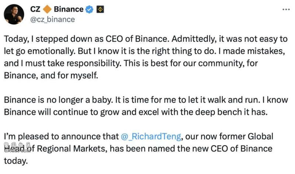Screen dimensions: 295x174
Task: Click "I'm pleased to announce that" text
Action: pyautogui.click(x=61, y=137)
